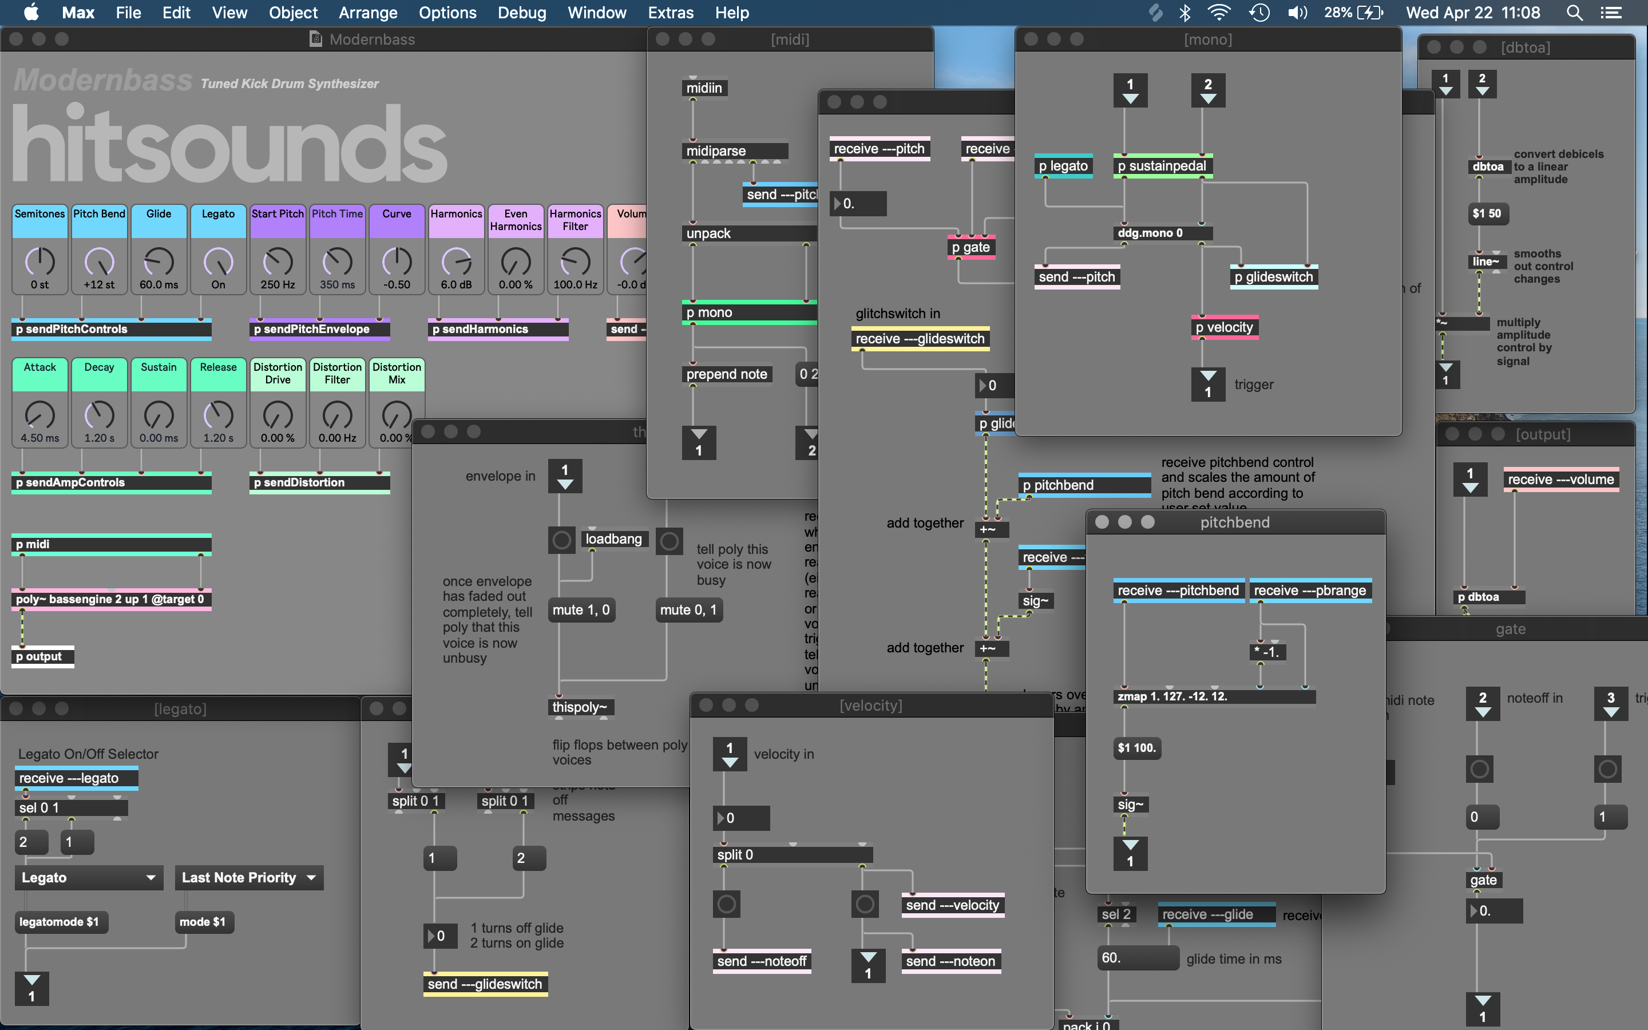This screenshot has width=1648, height=1030.
Task: Open the Extras menu
Action: coord(670,12)
